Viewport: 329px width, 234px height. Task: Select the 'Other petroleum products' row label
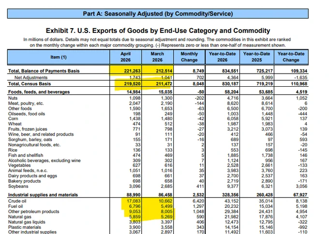pyautogui.click(x=33, y=212)
